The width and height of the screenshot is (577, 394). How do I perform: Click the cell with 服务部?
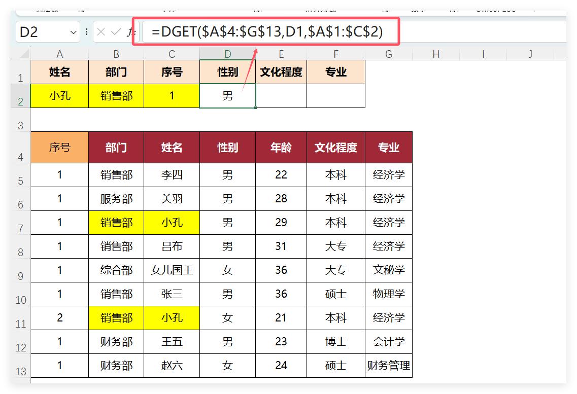[116, 199]
